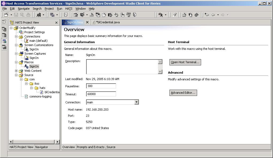
Task: Click the flashlight search toolbar icon
Action: point(175,15)
